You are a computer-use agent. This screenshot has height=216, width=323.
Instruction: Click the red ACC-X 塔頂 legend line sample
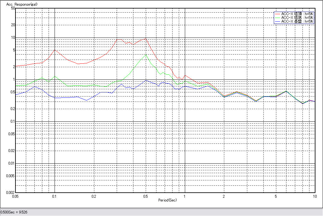(x=278, y=14)
